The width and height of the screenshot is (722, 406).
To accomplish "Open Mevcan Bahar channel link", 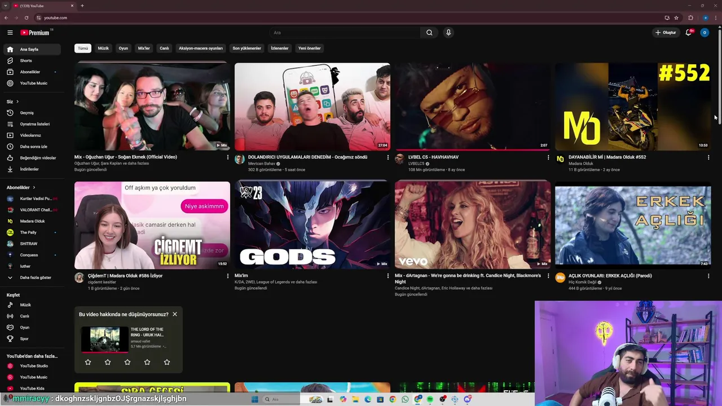I will click(x=262, y=164).
